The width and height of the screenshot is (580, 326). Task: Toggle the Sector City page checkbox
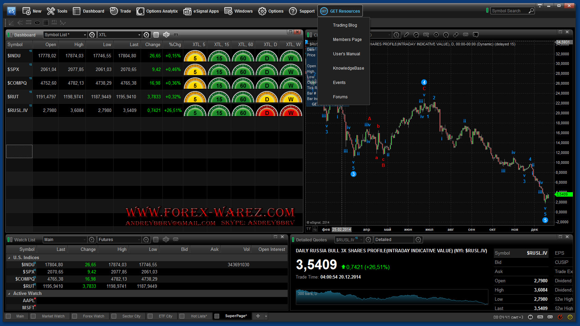pyautogui.click(x=114, y=316)
